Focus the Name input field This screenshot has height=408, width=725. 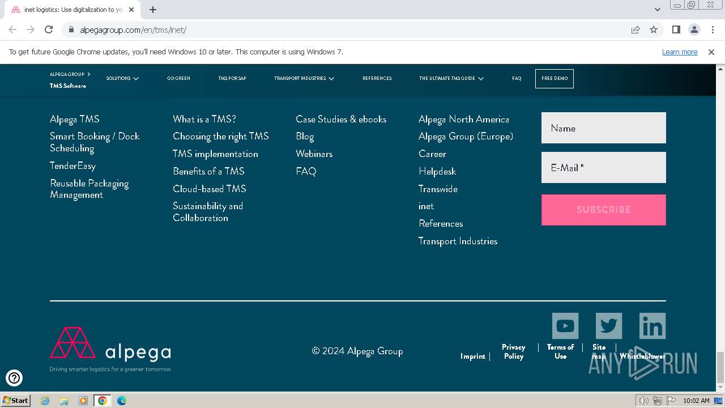pos(604,128)
